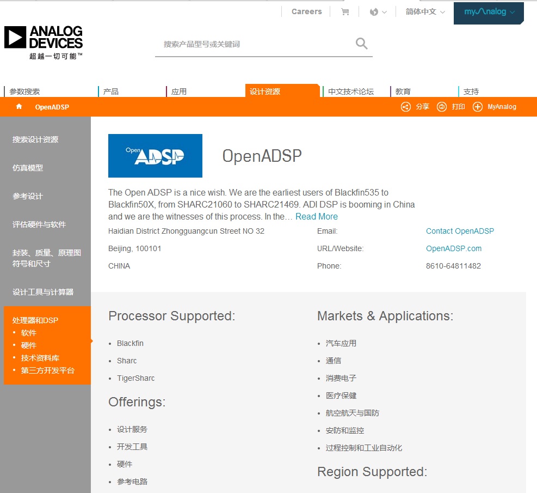
Task: Open 软件 sidebar sub-item
Action: (x=28, y=333)
